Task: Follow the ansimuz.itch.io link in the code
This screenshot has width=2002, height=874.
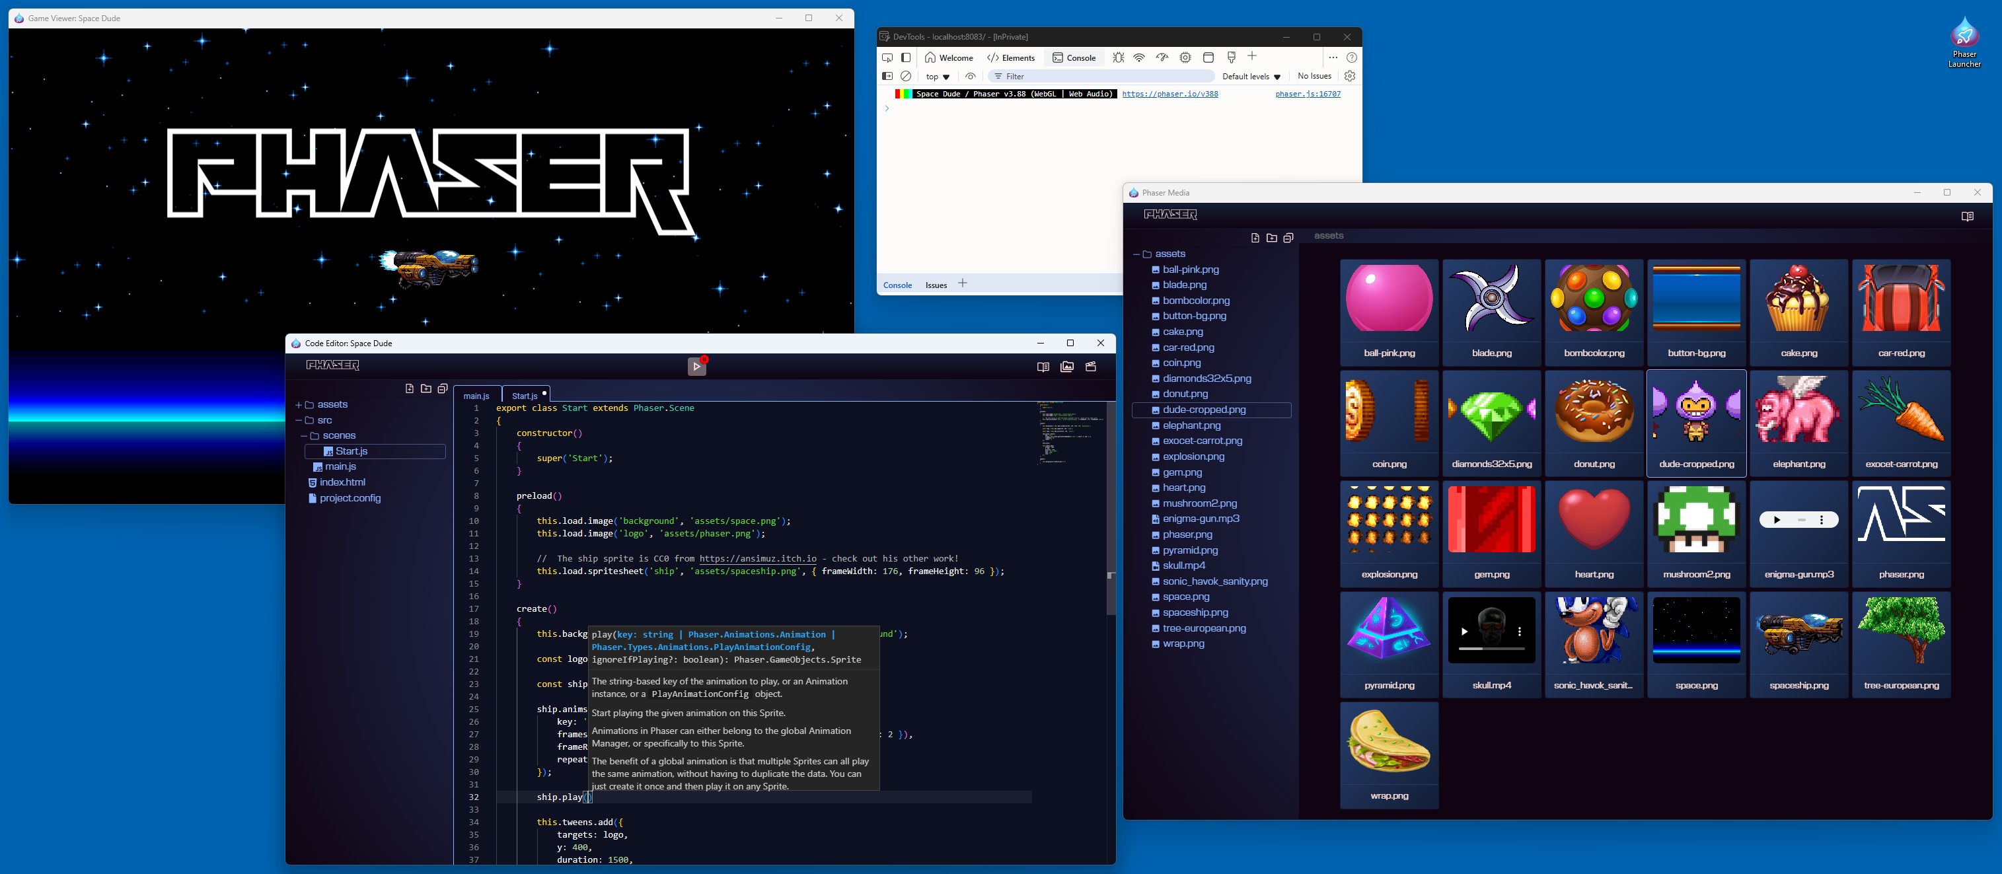Action: tap(758, 559)
